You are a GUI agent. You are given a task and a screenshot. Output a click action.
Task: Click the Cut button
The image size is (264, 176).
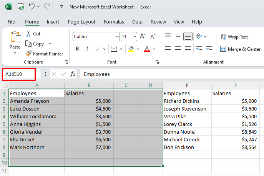point(33,34)
